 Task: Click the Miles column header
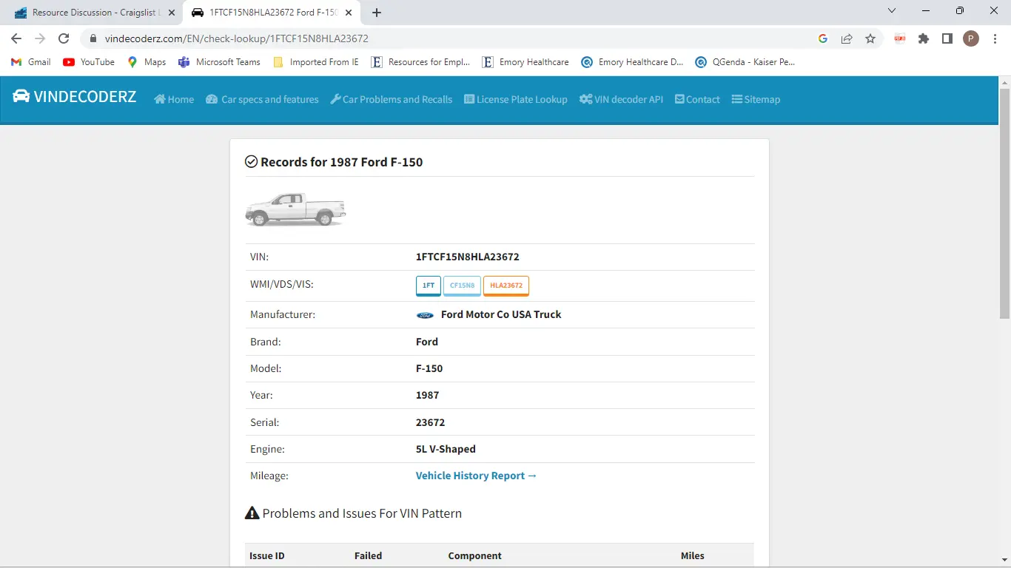point(693,555)
